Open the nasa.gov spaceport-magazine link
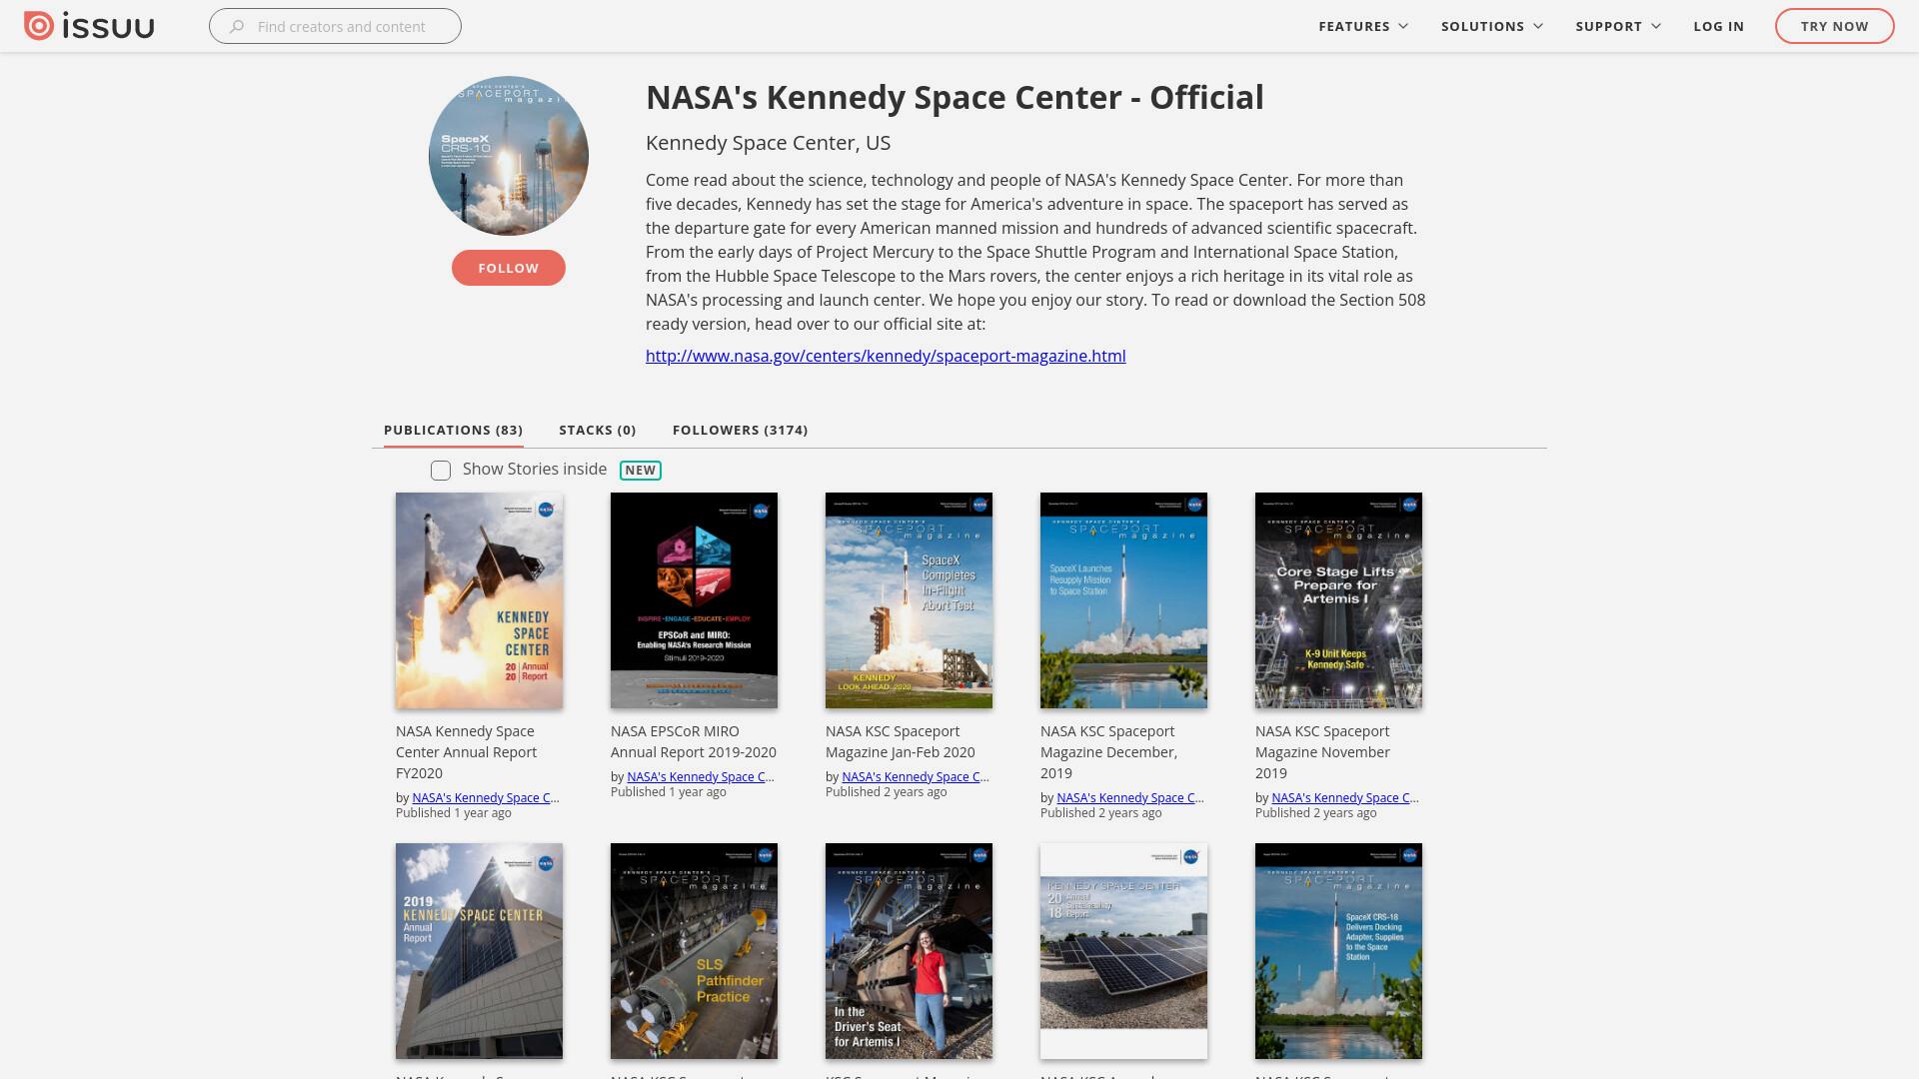Screen dimensions: 1919x1079 [x=886, y=356]
